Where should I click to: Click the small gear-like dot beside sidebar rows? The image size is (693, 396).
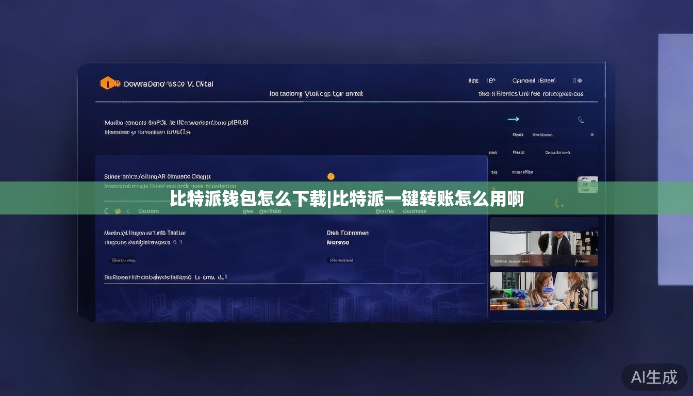593,135
